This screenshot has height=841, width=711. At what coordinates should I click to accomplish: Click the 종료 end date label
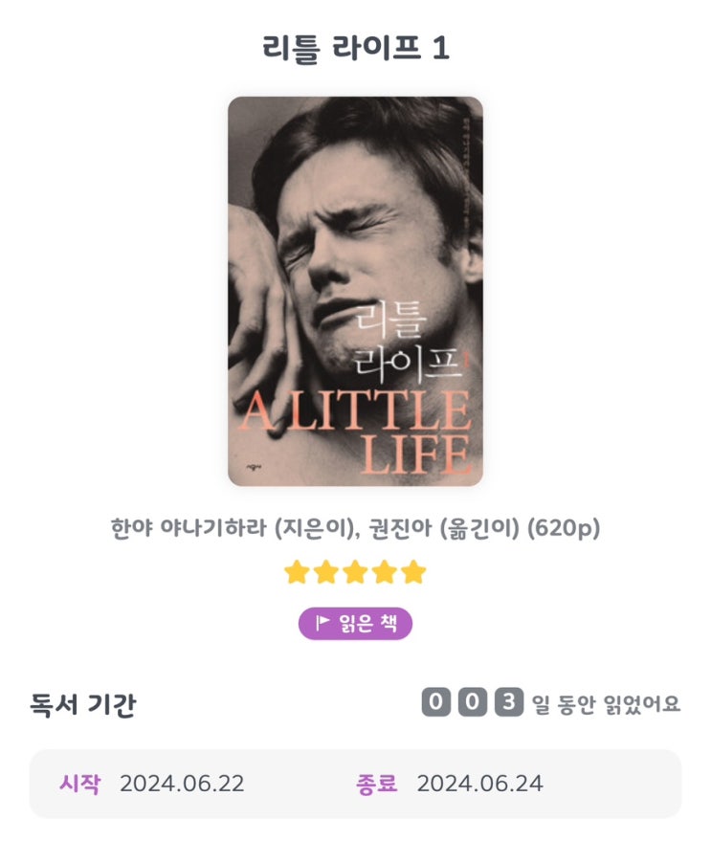377,784
